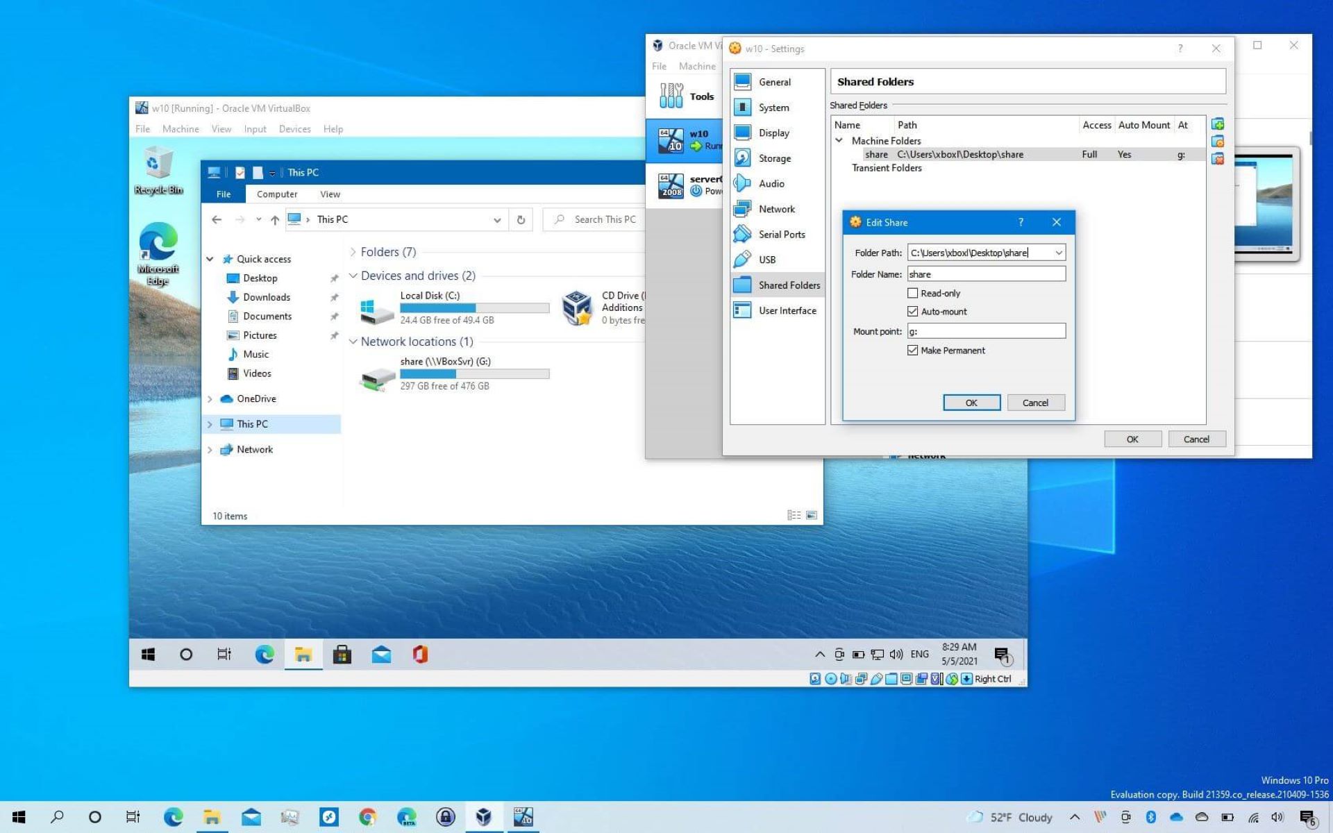
Task: Select the Storage category icon in Settings
Action: [743, 158]
